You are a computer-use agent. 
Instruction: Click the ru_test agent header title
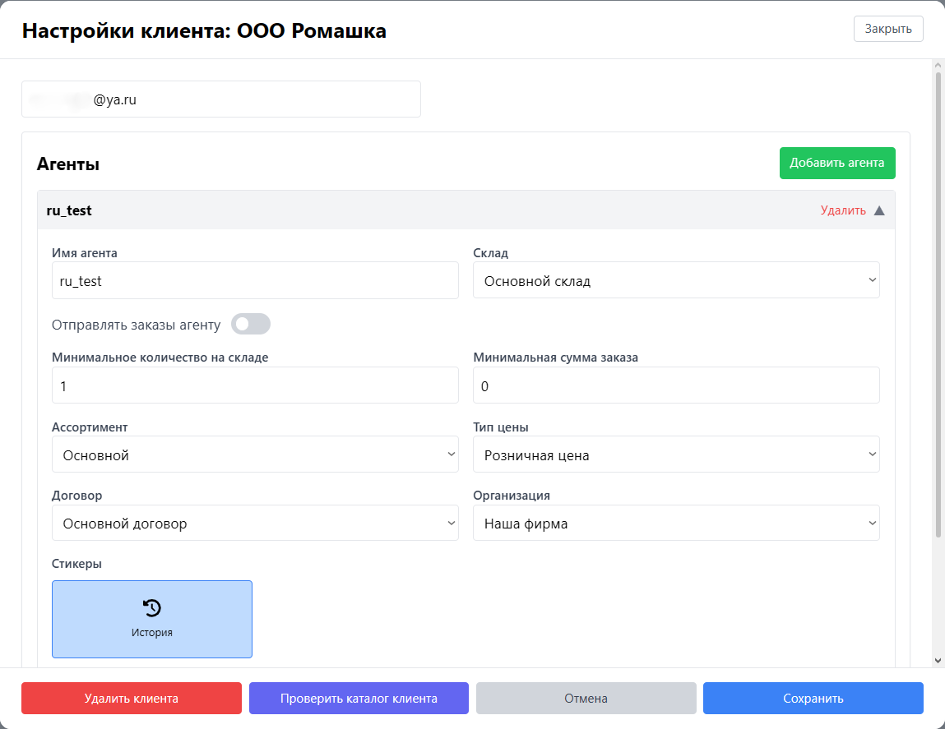[69, 210]
